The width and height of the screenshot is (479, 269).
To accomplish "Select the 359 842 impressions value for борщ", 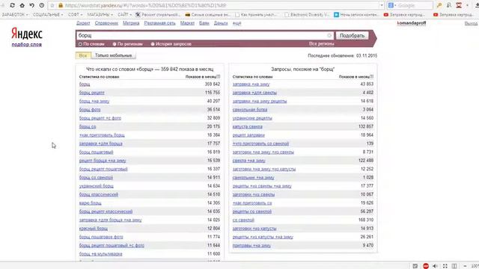I will click(x=213, y=84).
